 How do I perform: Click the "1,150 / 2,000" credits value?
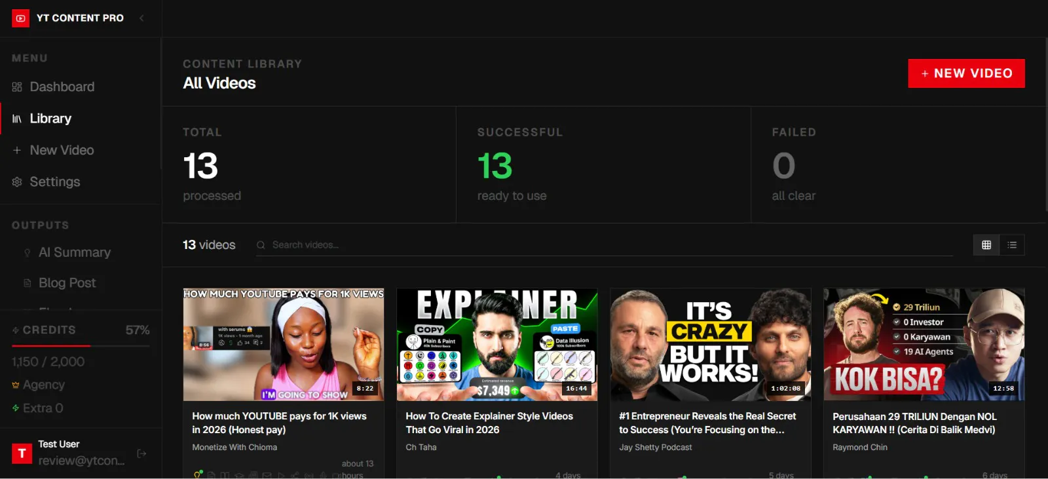click(x=48, y=362)
